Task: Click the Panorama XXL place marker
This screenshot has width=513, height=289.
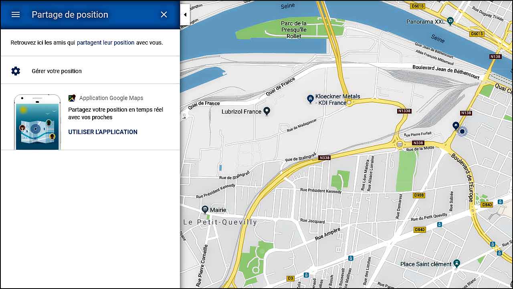Action: click(x=450, y=21)
